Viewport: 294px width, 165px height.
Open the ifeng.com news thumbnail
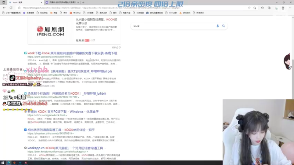point(50,31)
